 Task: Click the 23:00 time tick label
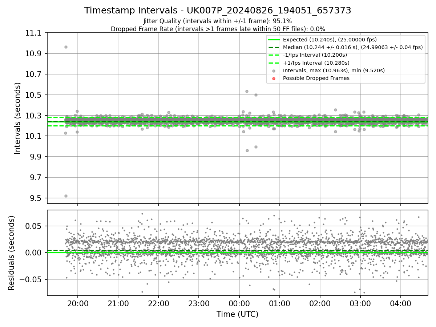pos(199,303)
